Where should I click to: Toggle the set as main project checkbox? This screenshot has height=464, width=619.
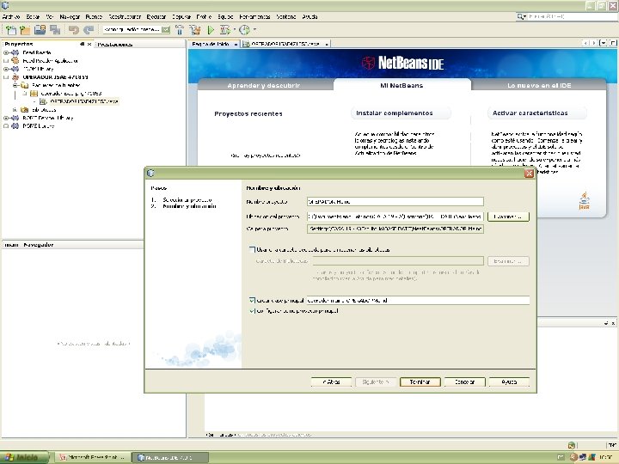(x=252, y=311)
